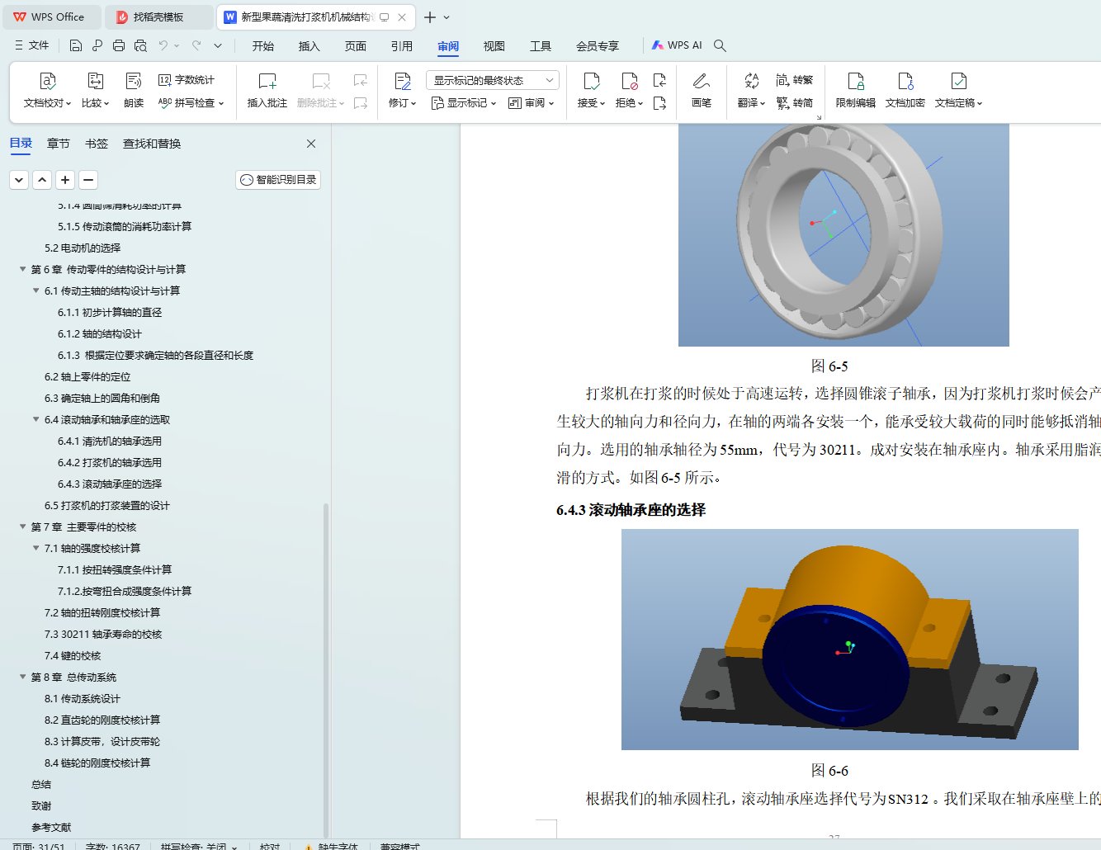1101x850 pixels.
Task: Switch to 章节 sidebar tab
Action: point(59,144)
